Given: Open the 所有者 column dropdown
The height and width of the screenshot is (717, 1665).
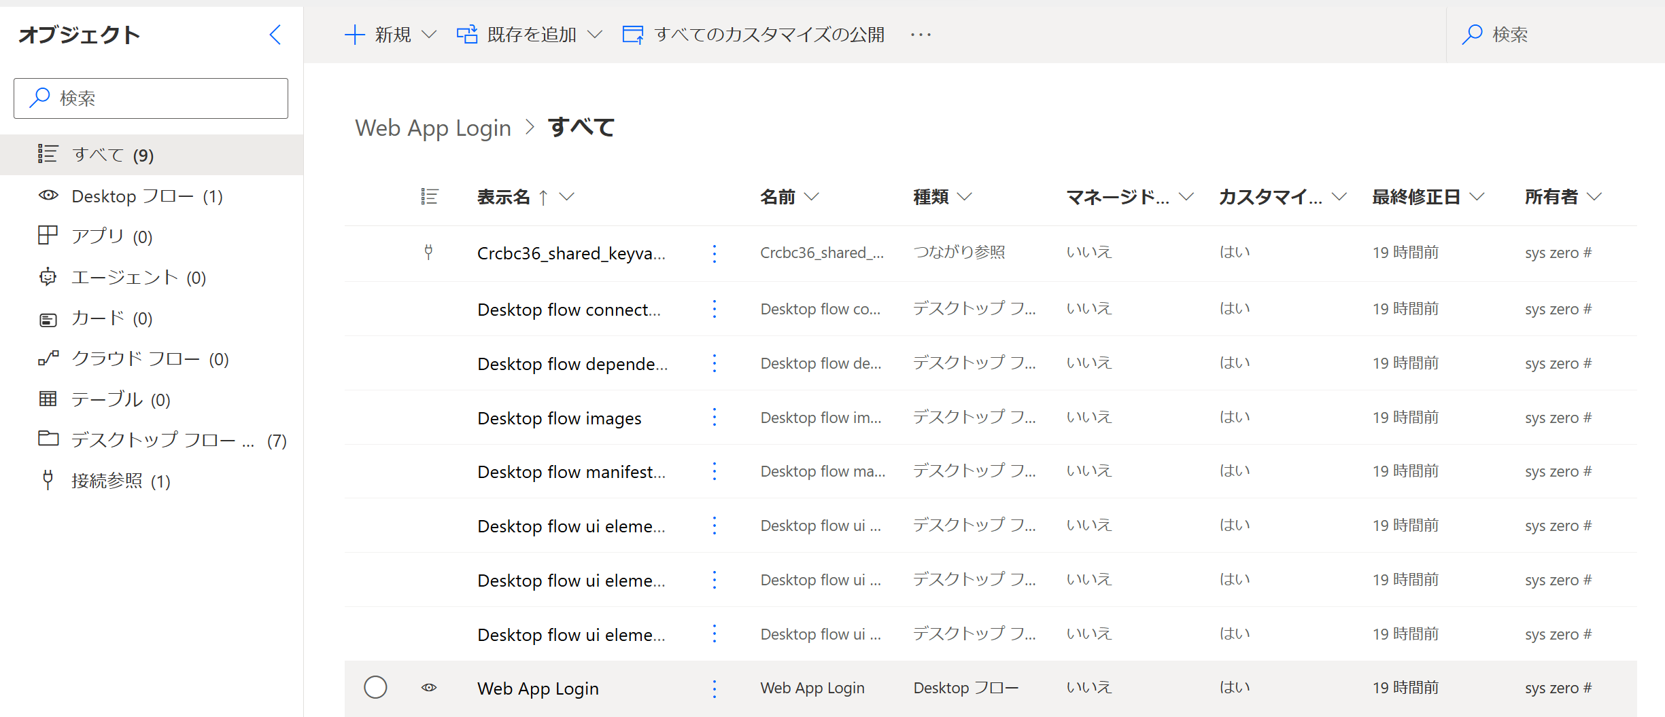Looking at the screenshot, I should click(x=1594, y=197).
